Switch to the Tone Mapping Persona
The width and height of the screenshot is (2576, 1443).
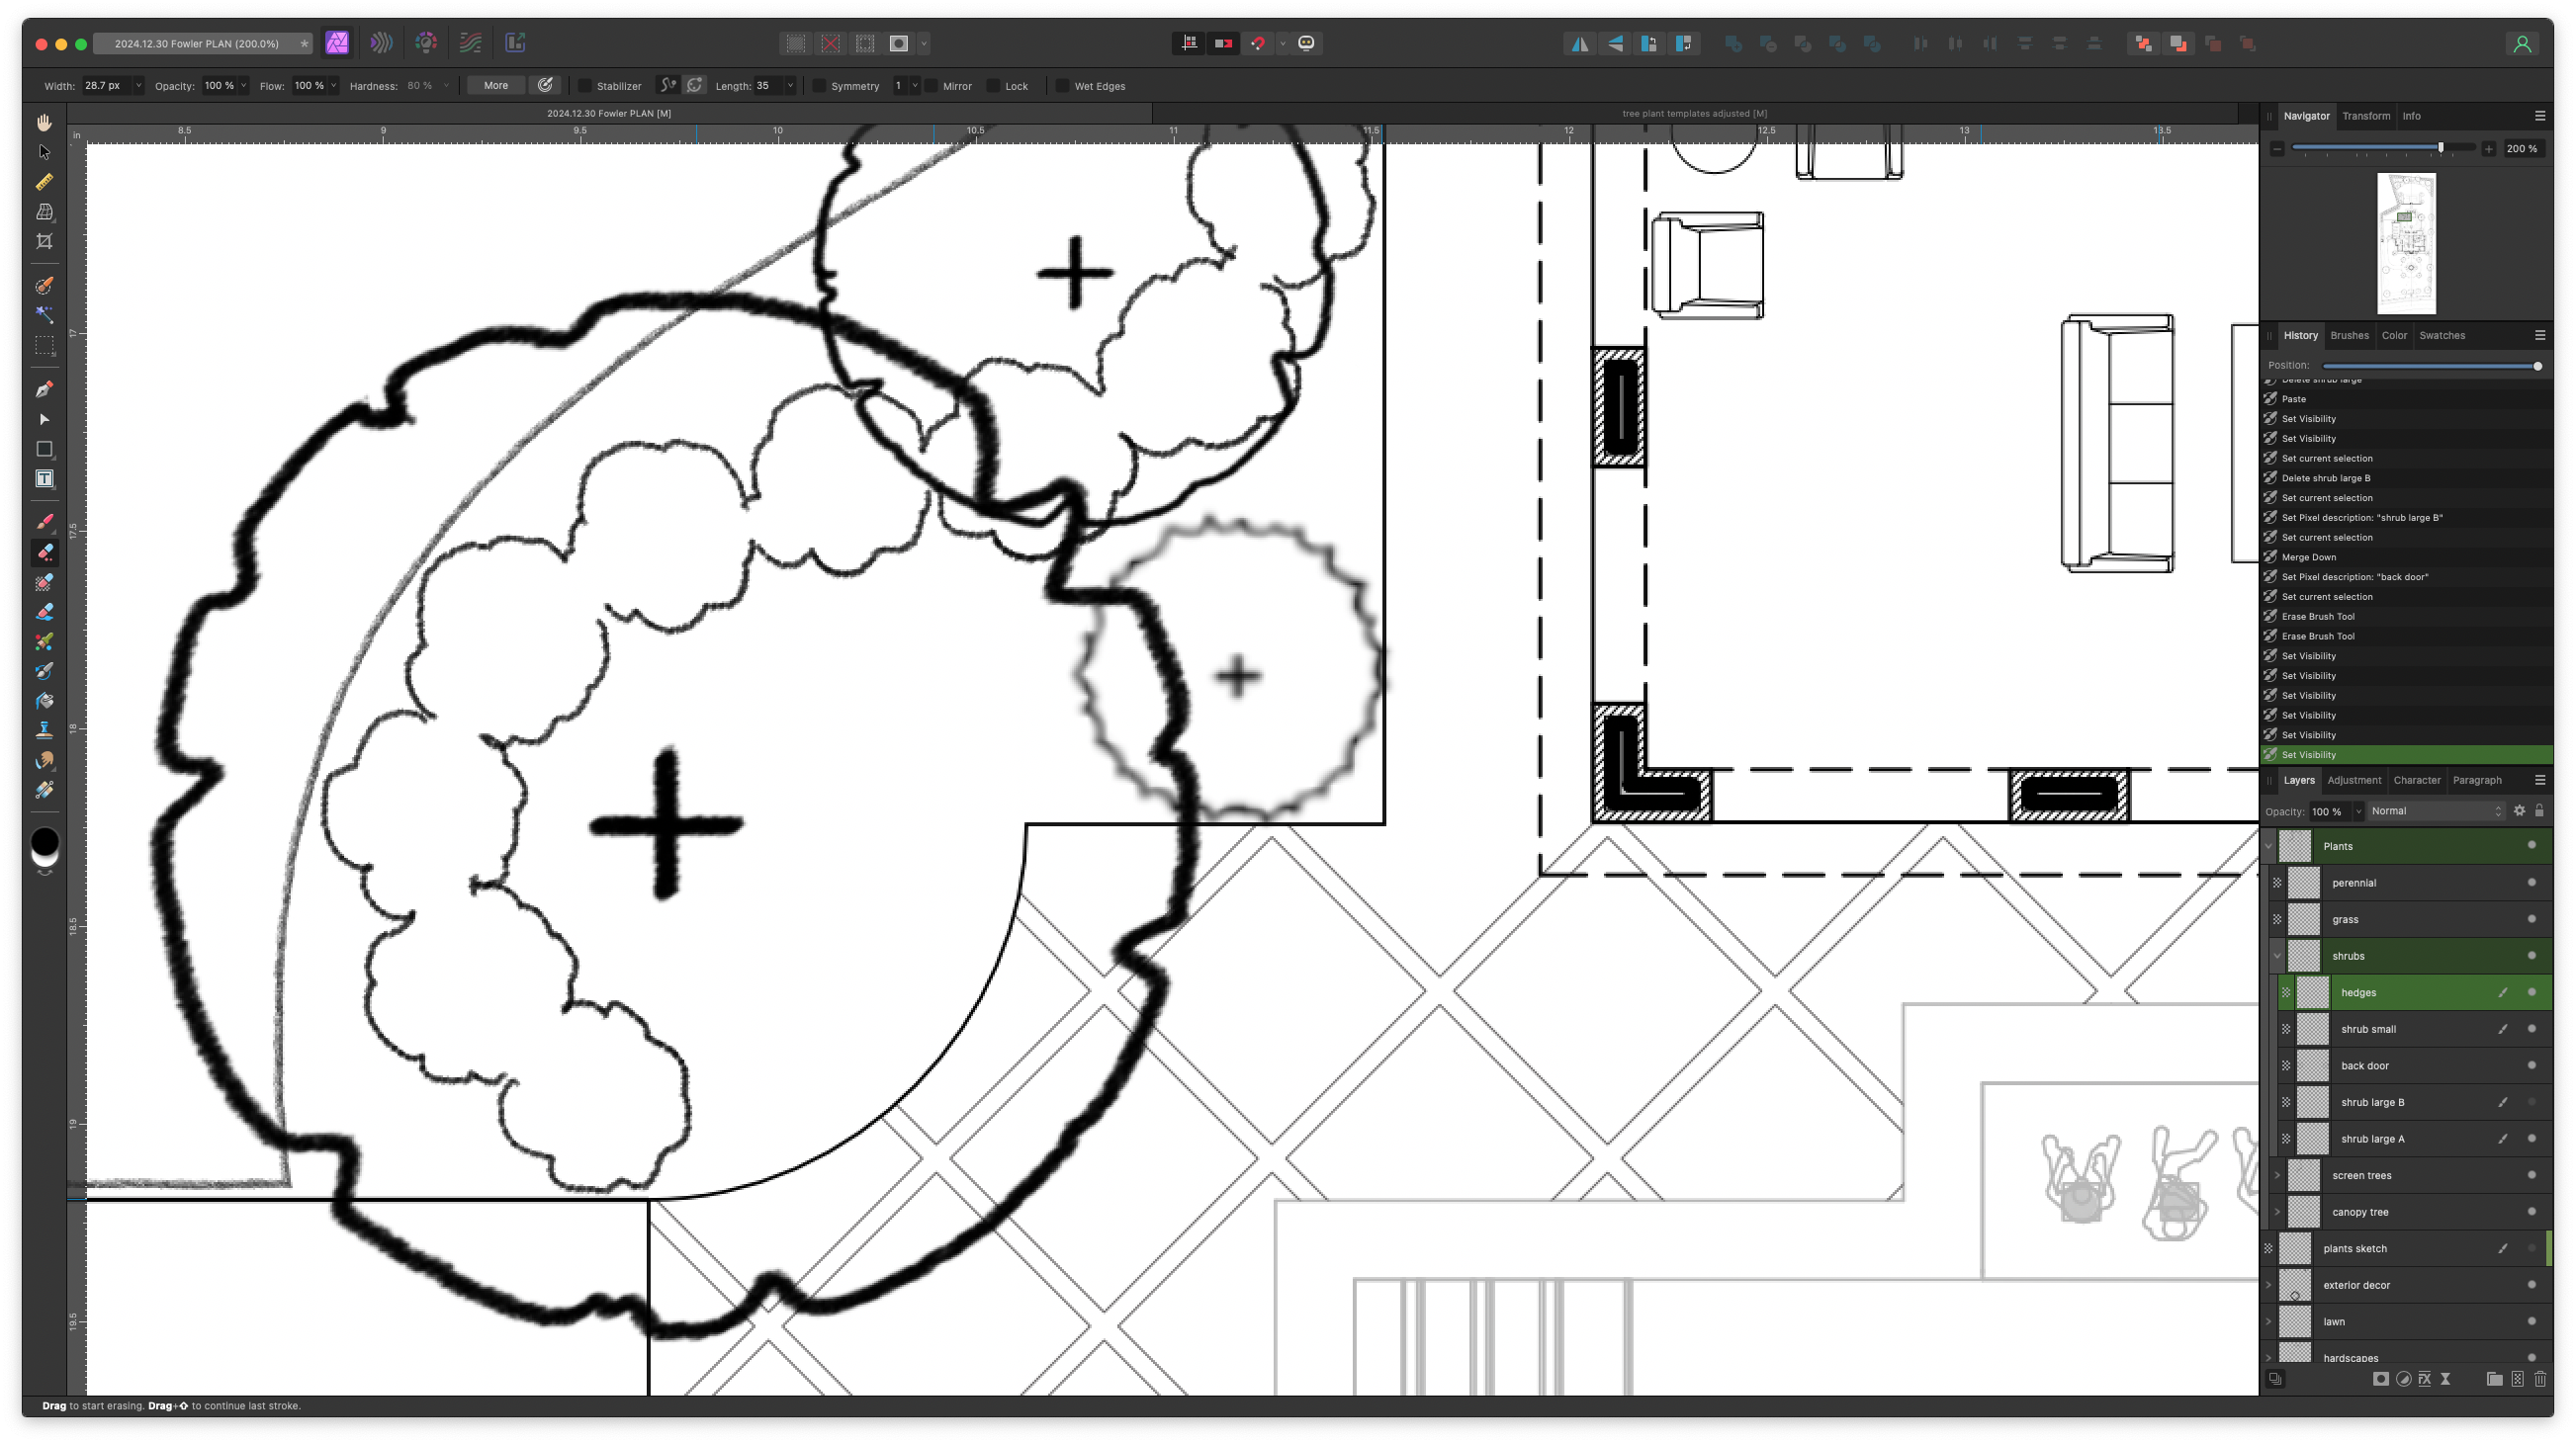[x=471, y=42]
